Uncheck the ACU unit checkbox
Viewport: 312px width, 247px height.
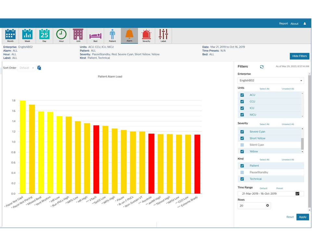click(242, 95)
